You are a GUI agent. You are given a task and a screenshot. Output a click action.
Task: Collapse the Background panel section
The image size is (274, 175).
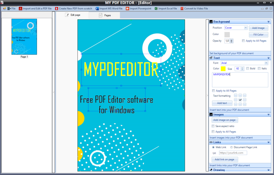click(x=268, y=22)
